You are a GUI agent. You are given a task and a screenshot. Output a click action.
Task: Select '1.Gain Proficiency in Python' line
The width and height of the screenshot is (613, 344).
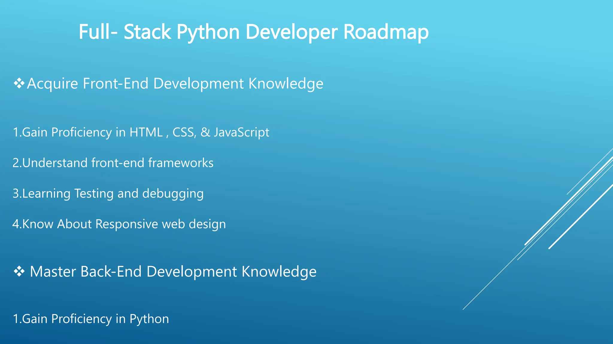click(x=91, y=319)
